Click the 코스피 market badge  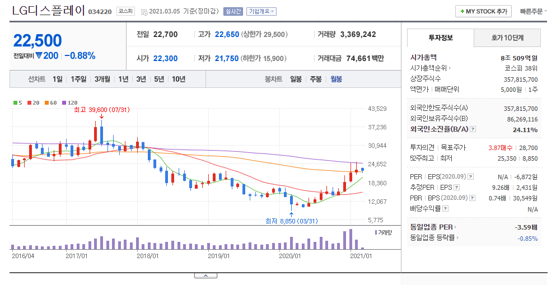pyautogui.click(x=125, y=11)
